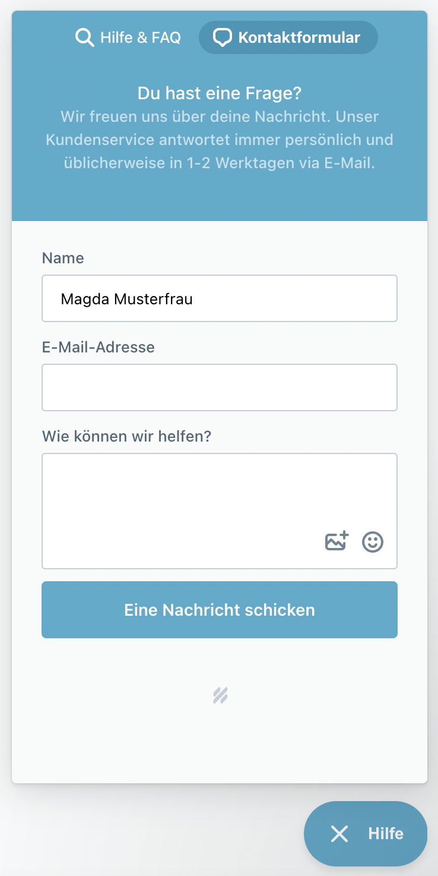Click the Help Scout logo icon
438x876 pixels.
[x=220, y=695]
